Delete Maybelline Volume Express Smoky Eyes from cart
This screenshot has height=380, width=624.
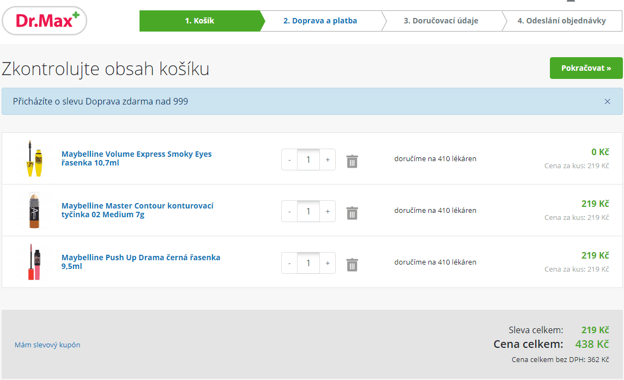[x=352, y=161]
